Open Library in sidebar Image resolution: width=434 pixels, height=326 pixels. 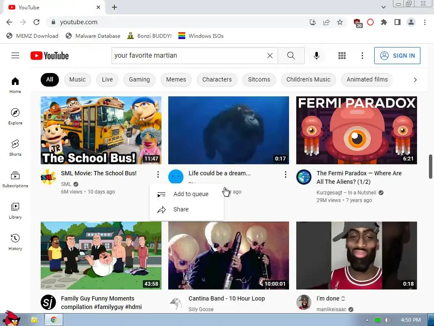point(15,211)
